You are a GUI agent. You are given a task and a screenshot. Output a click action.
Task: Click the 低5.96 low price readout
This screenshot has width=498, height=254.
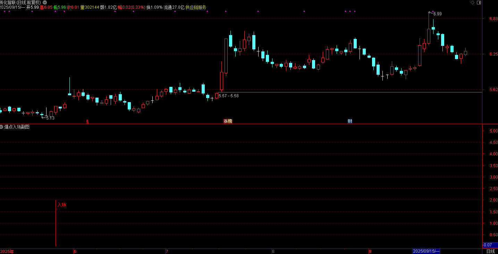pyautogui.click(x=60, y=7)
